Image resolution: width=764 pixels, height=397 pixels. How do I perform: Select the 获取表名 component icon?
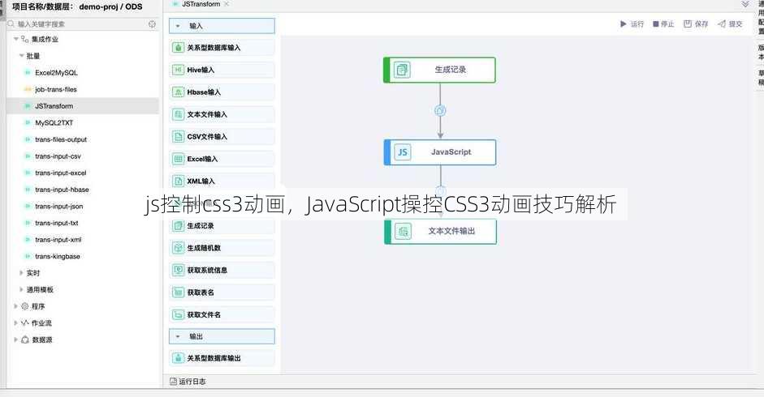[179, 292]
